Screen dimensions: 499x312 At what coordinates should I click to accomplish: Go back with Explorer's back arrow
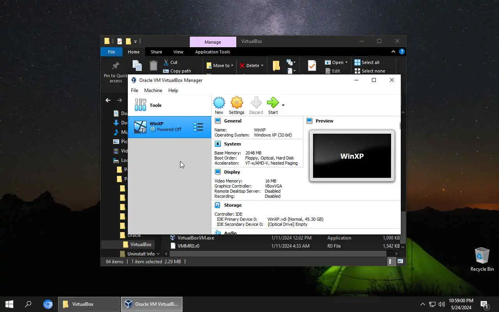[108, 100]
